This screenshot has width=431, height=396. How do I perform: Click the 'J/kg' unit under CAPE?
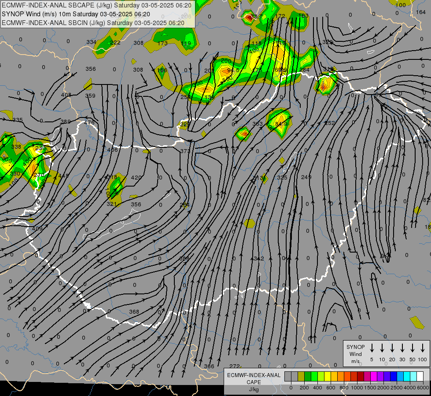[x=254, y=389]
